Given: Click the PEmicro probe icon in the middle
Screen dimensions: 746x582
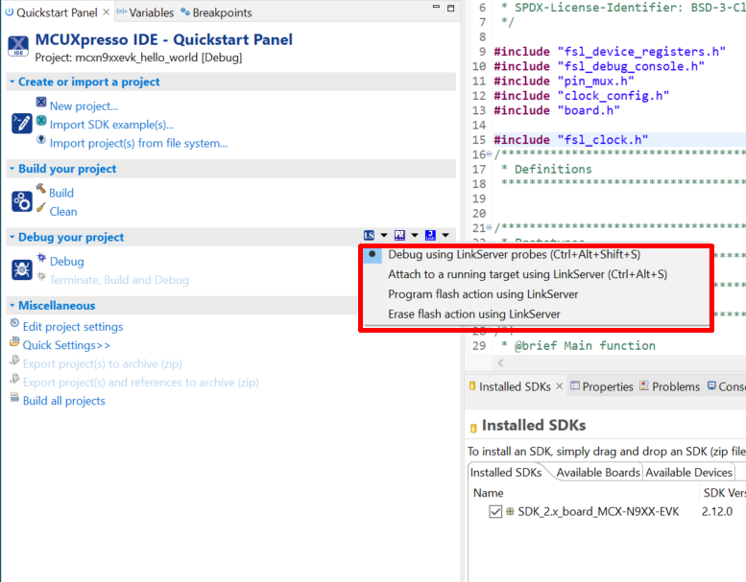Looking at the screenshot, I should (x=399, y=236).
